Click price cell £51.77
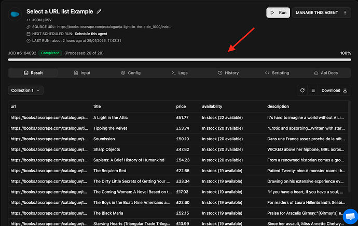The image size is (358, 226). point(182,118)
